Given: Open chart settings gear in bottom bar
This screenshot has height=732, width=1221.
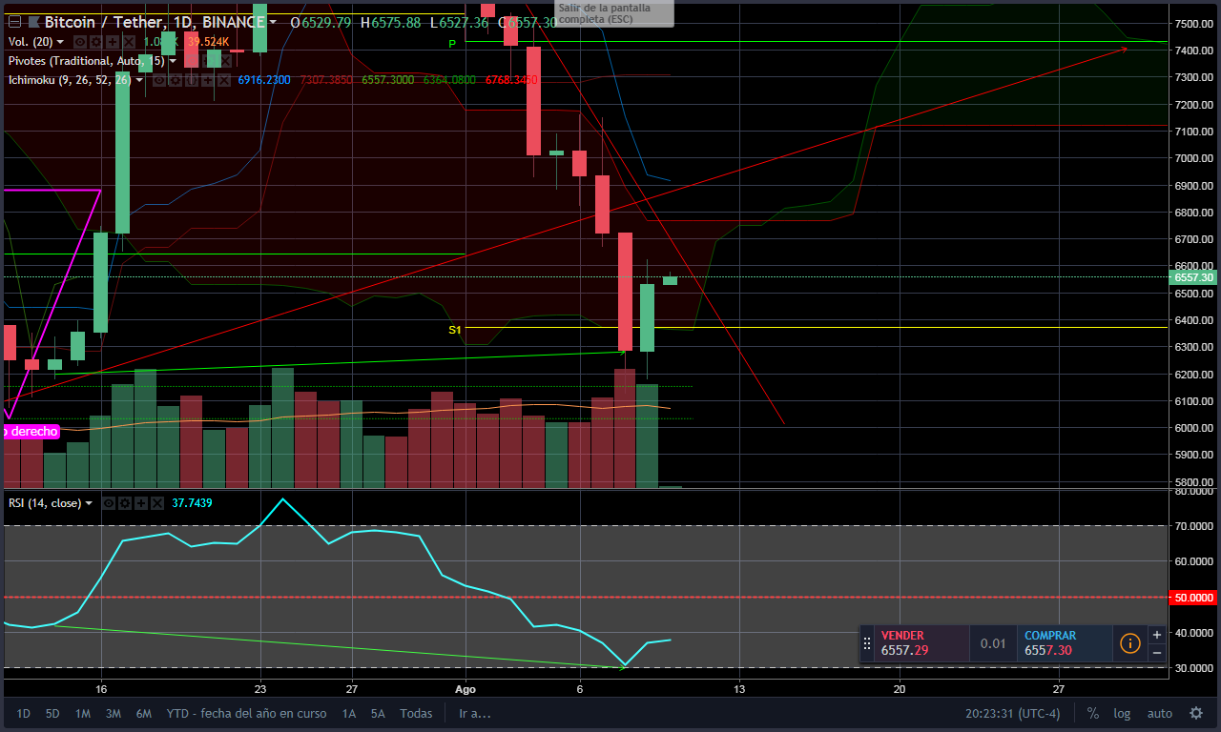Looking at the screenshot, I should pos(1195,713).
